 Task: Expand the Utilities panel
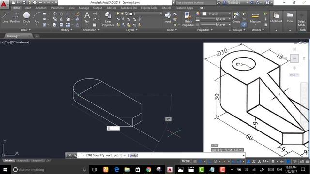(258, 30)
